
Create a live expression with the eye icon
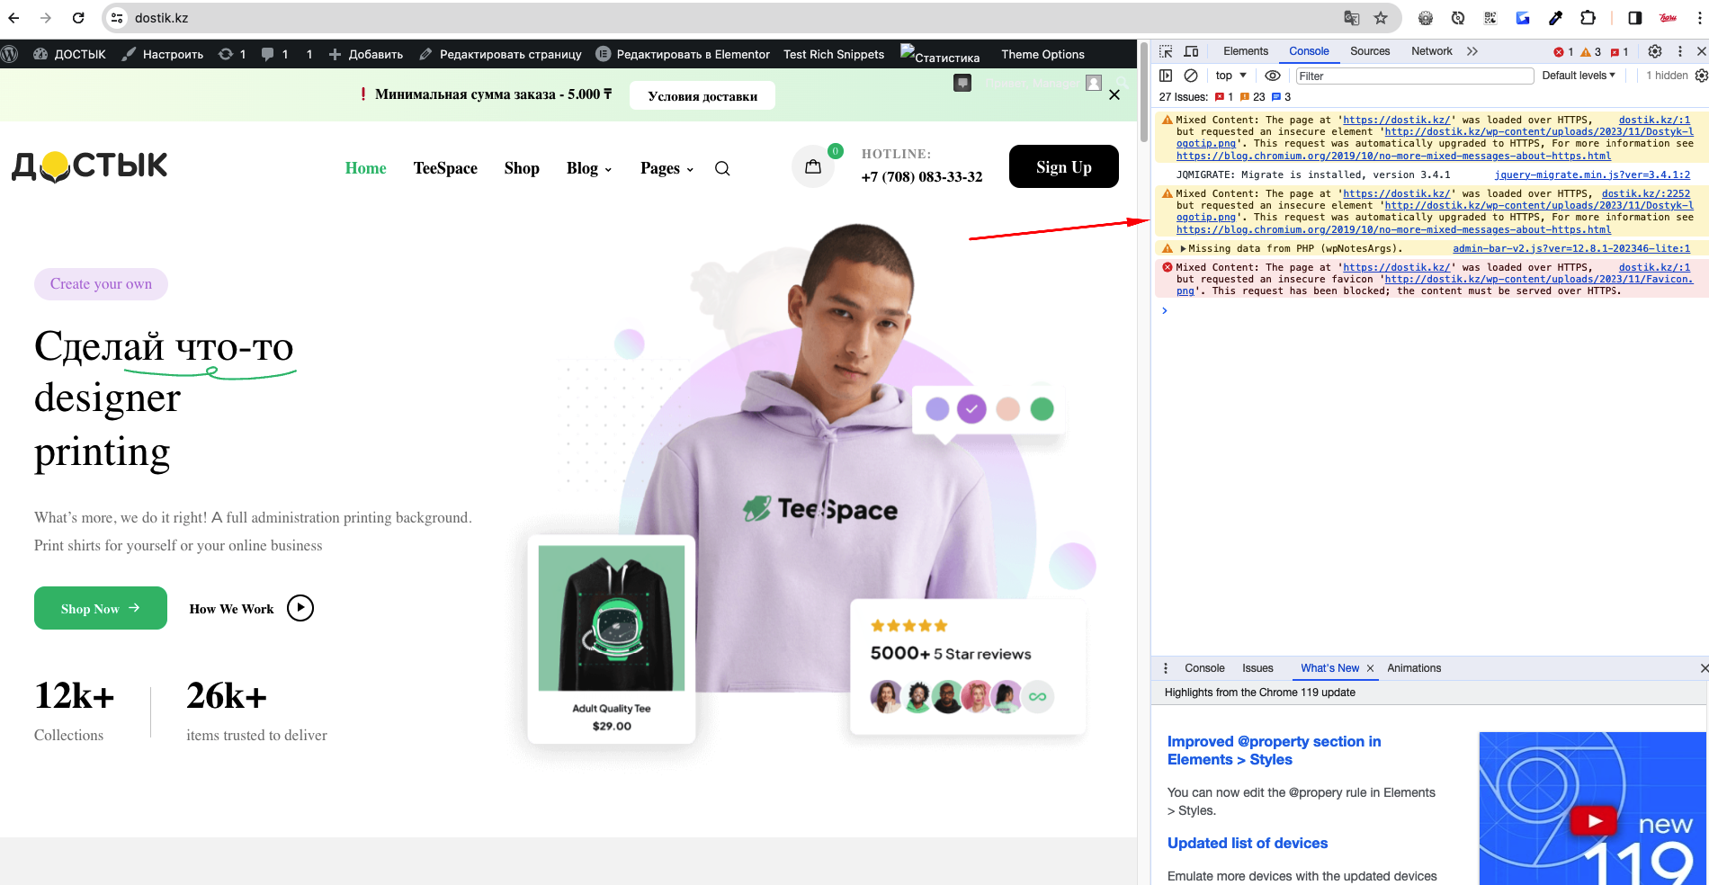point(1272,76)
